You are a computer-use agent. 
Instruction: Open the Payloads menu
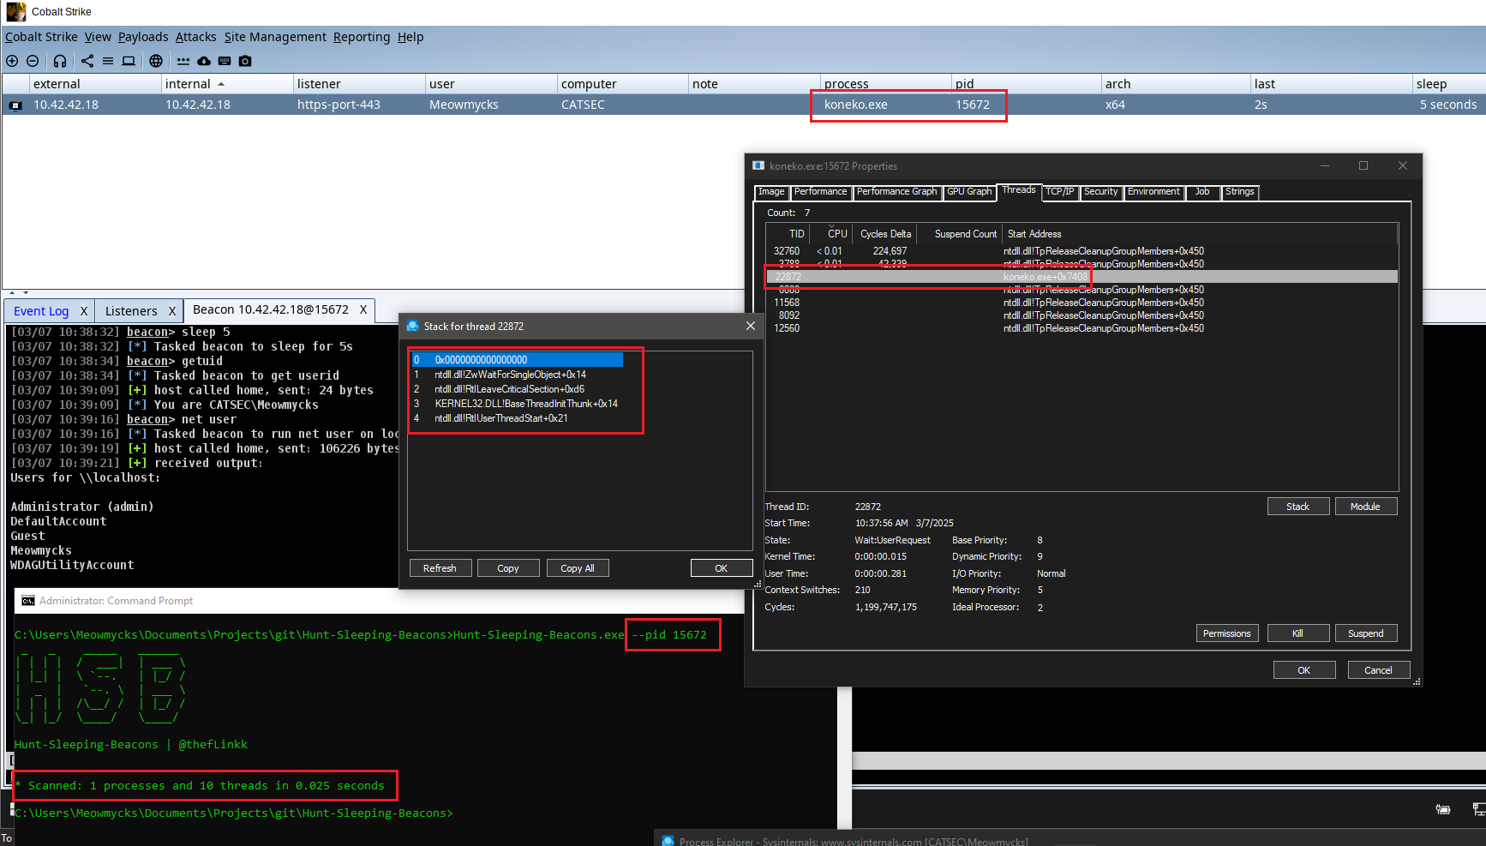coord(143,37)
